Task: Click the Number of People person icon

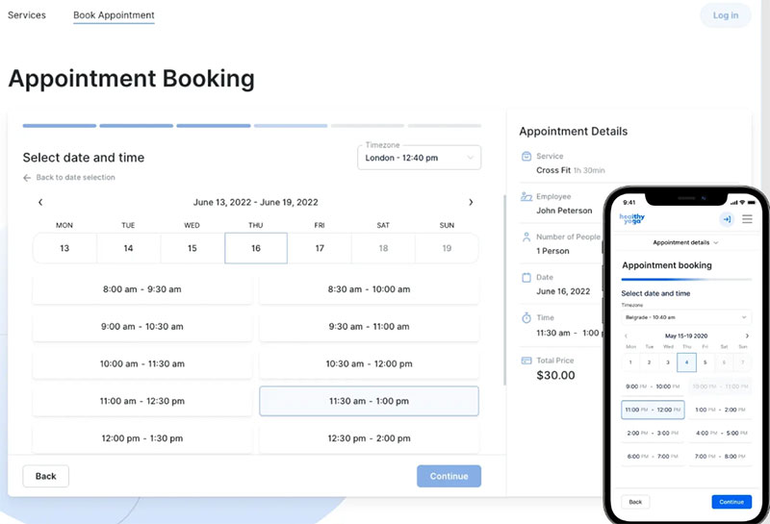Action: point(526,237)
